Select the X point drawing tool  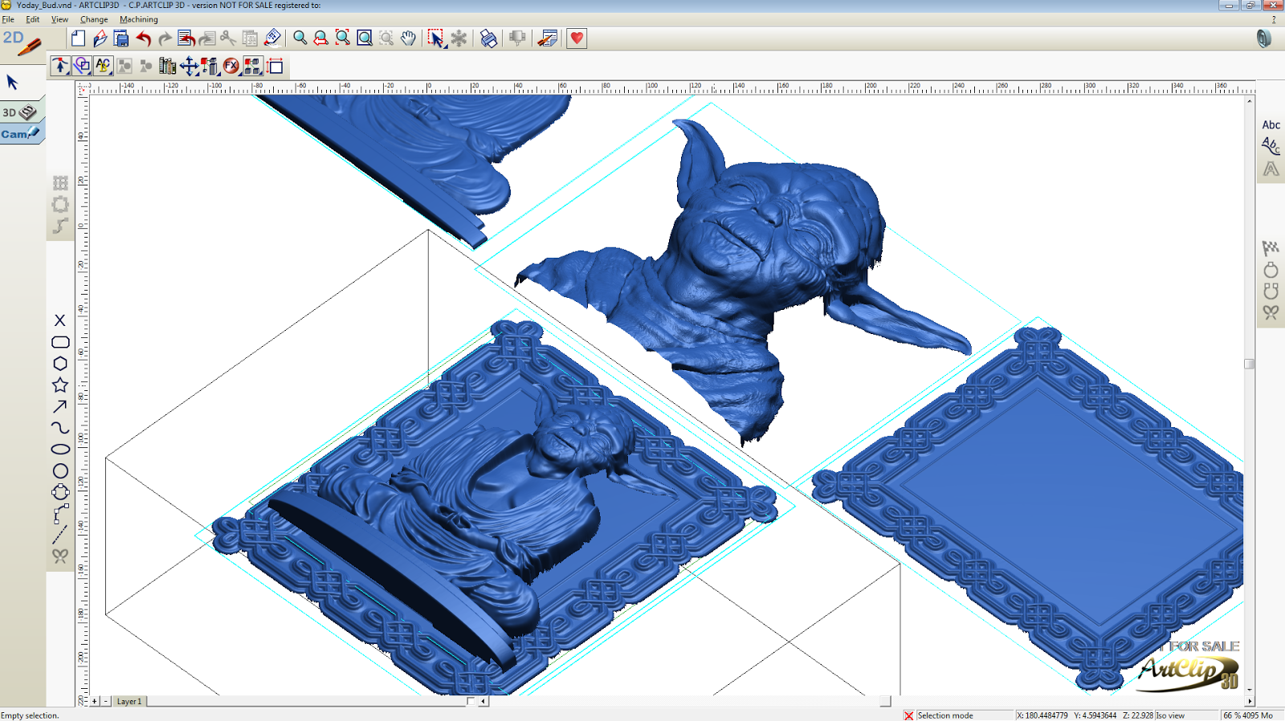[60, 320]
